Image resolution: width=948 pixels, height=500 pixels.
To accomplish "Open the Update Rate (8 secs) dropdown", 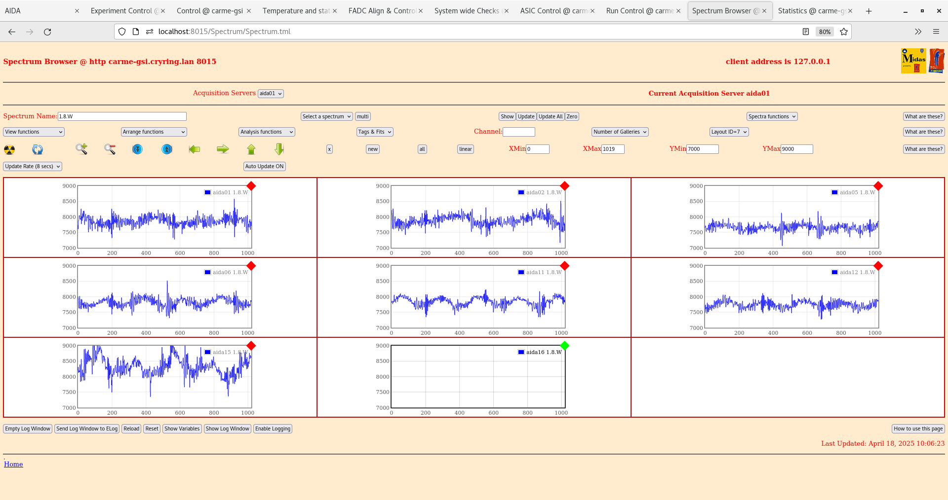I will pyautogui.click(x=33, y=166).
